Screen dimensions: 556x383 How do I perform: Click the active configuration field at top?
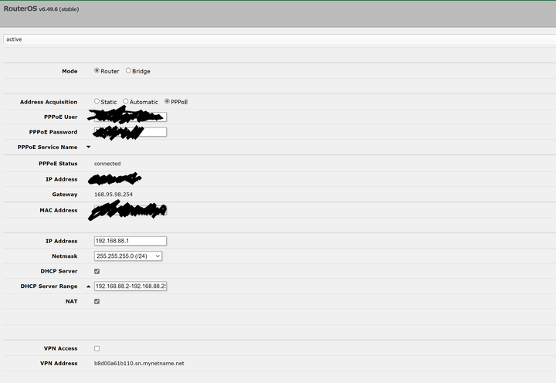280,39
